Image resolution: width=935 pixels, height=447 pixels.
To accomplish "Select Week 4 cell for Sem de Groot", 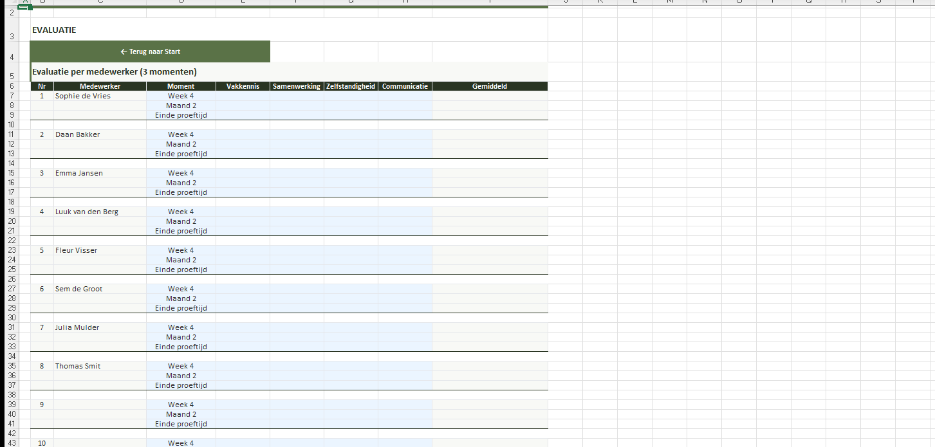I will (x=181, y=289).
